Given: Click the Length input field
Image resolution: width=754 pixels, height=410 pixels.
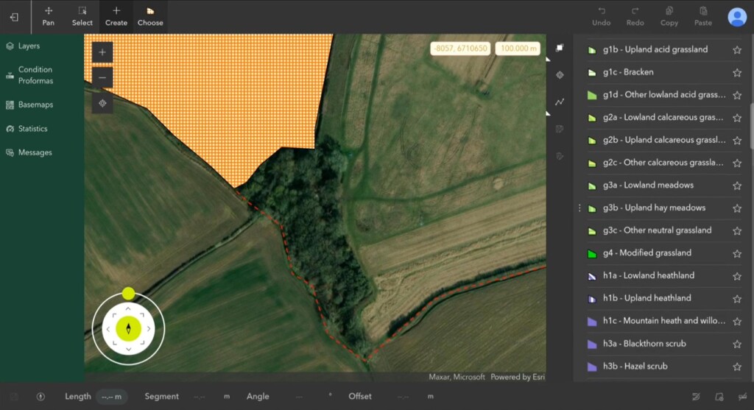Looking at the screenshot, I should tap(112, 397).
